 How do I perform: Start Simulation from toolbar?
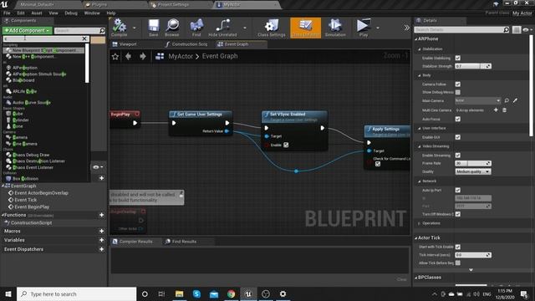335,28
